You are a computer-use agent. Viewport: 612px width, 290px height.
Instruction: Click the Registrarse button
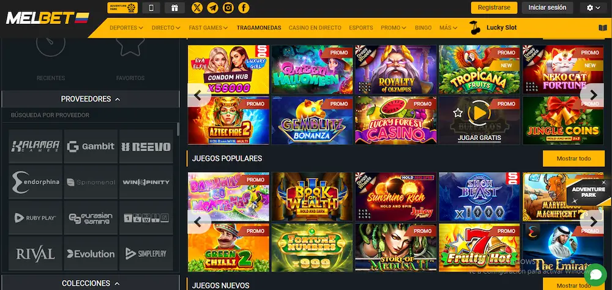[494, 8]
